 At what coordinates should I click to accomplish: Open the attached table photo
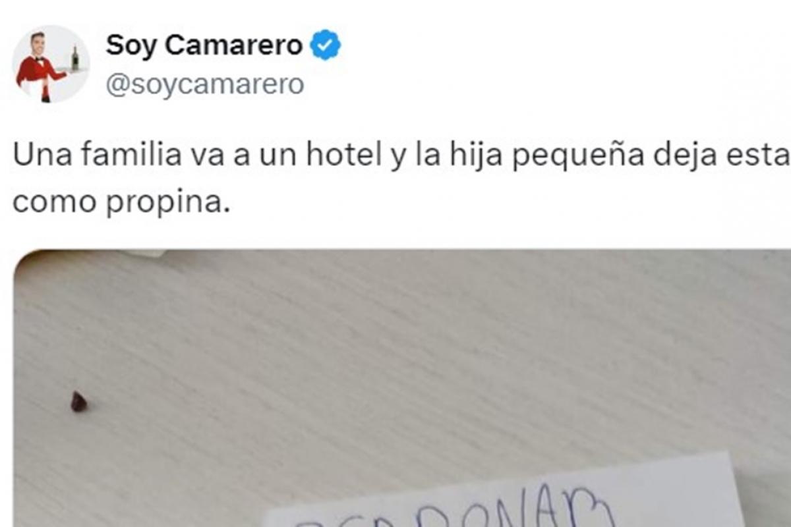(x=402, y=389)
